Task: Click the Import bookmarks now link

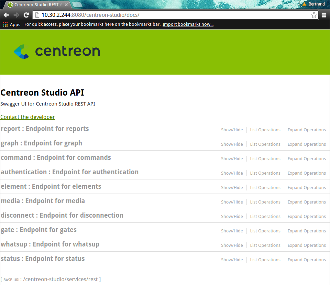Action: point(188,24)
